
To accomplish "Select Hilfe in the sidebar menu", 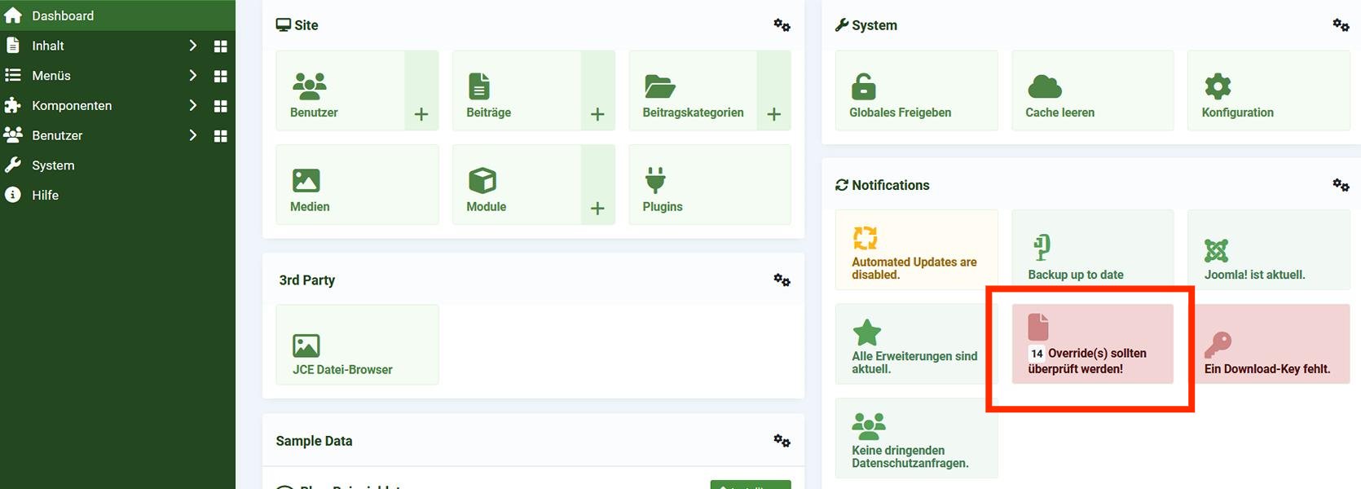I will tap(45, 196).
